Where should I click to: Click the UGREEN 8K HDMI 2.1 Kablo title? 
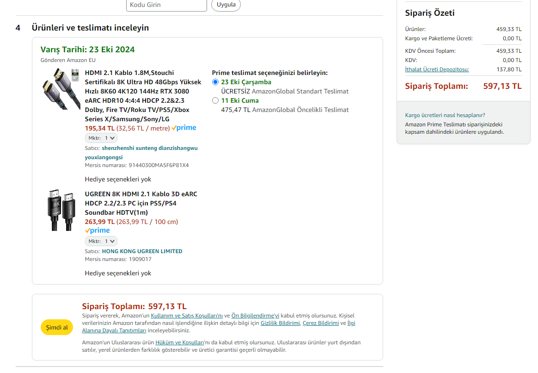click(x=141, y=203)
